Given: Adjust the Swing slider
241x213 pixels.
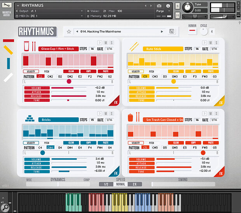Looking at the screenshot, I should pos(183,184).
